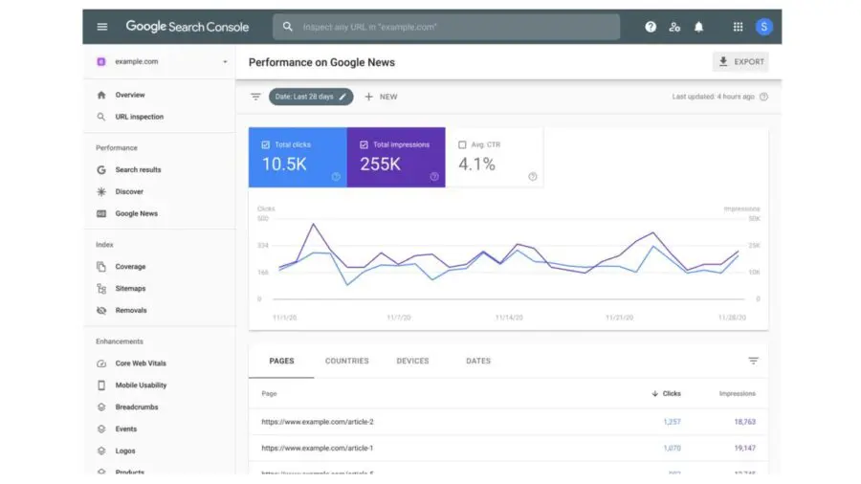Open Overview in the sidebar
861x484 pixels.
(130, 95)
